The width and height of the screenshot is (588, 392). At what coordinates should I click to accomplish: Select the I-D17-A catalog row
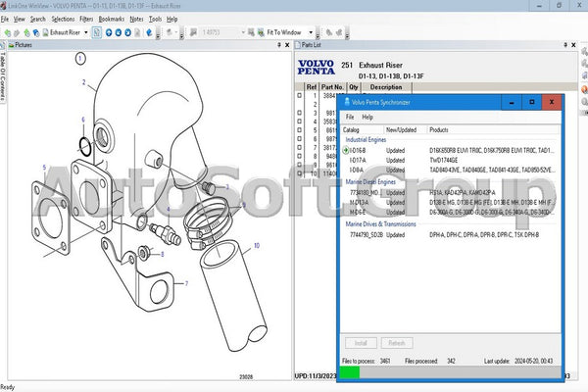pyautogui.click(x=450, y=160)
